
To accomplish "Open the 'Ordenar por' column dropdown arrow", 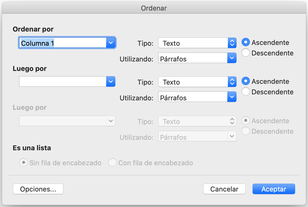I will click(x=111, y=43).
